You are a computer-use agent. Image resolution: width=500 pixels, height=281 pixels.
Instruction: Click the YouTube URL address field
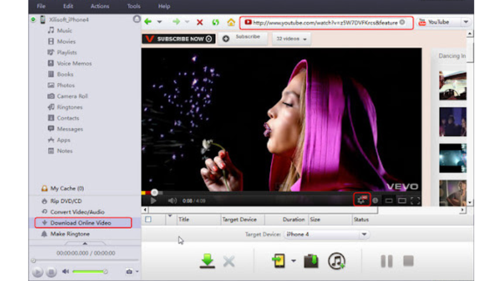325,22
